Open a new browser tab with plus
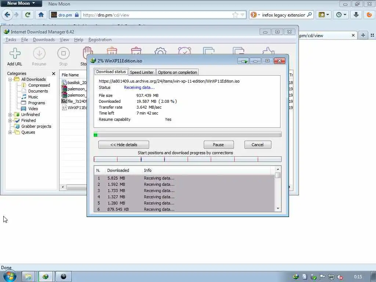 pos(363,35)
